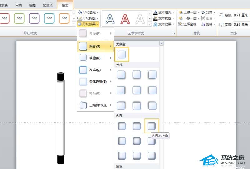Select the first outer shadow in 外部 top row
The height and width of the screenshot is (169, 250).
click(x=121, y=75)
